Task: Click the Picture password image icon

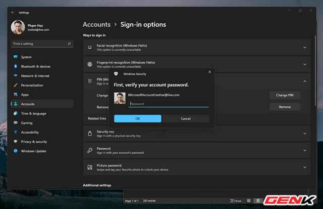Action: pyautogui.click(x=90, y=168)
